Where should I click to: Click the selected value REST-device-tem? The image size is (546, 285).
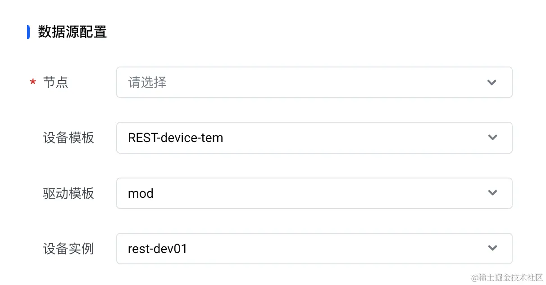pos(175,138)
